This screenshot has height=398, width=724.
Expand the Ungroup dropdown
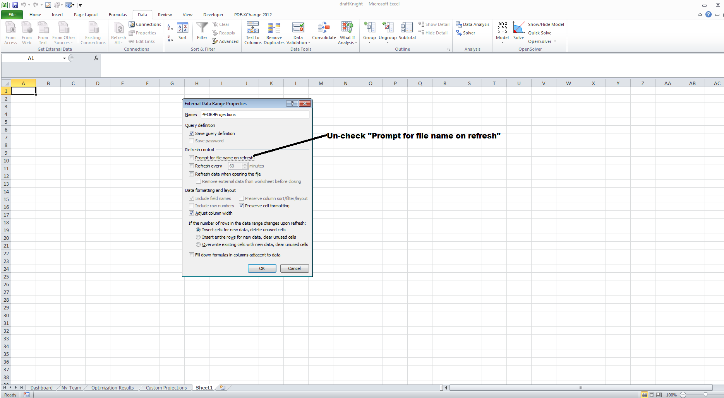point(388,40)
